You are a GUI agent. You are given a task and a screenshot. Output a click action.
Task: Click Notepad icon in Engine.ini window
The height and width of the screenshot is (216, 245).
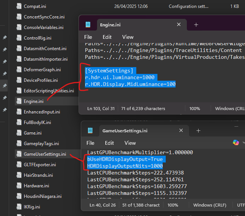(x=88, y=25)
